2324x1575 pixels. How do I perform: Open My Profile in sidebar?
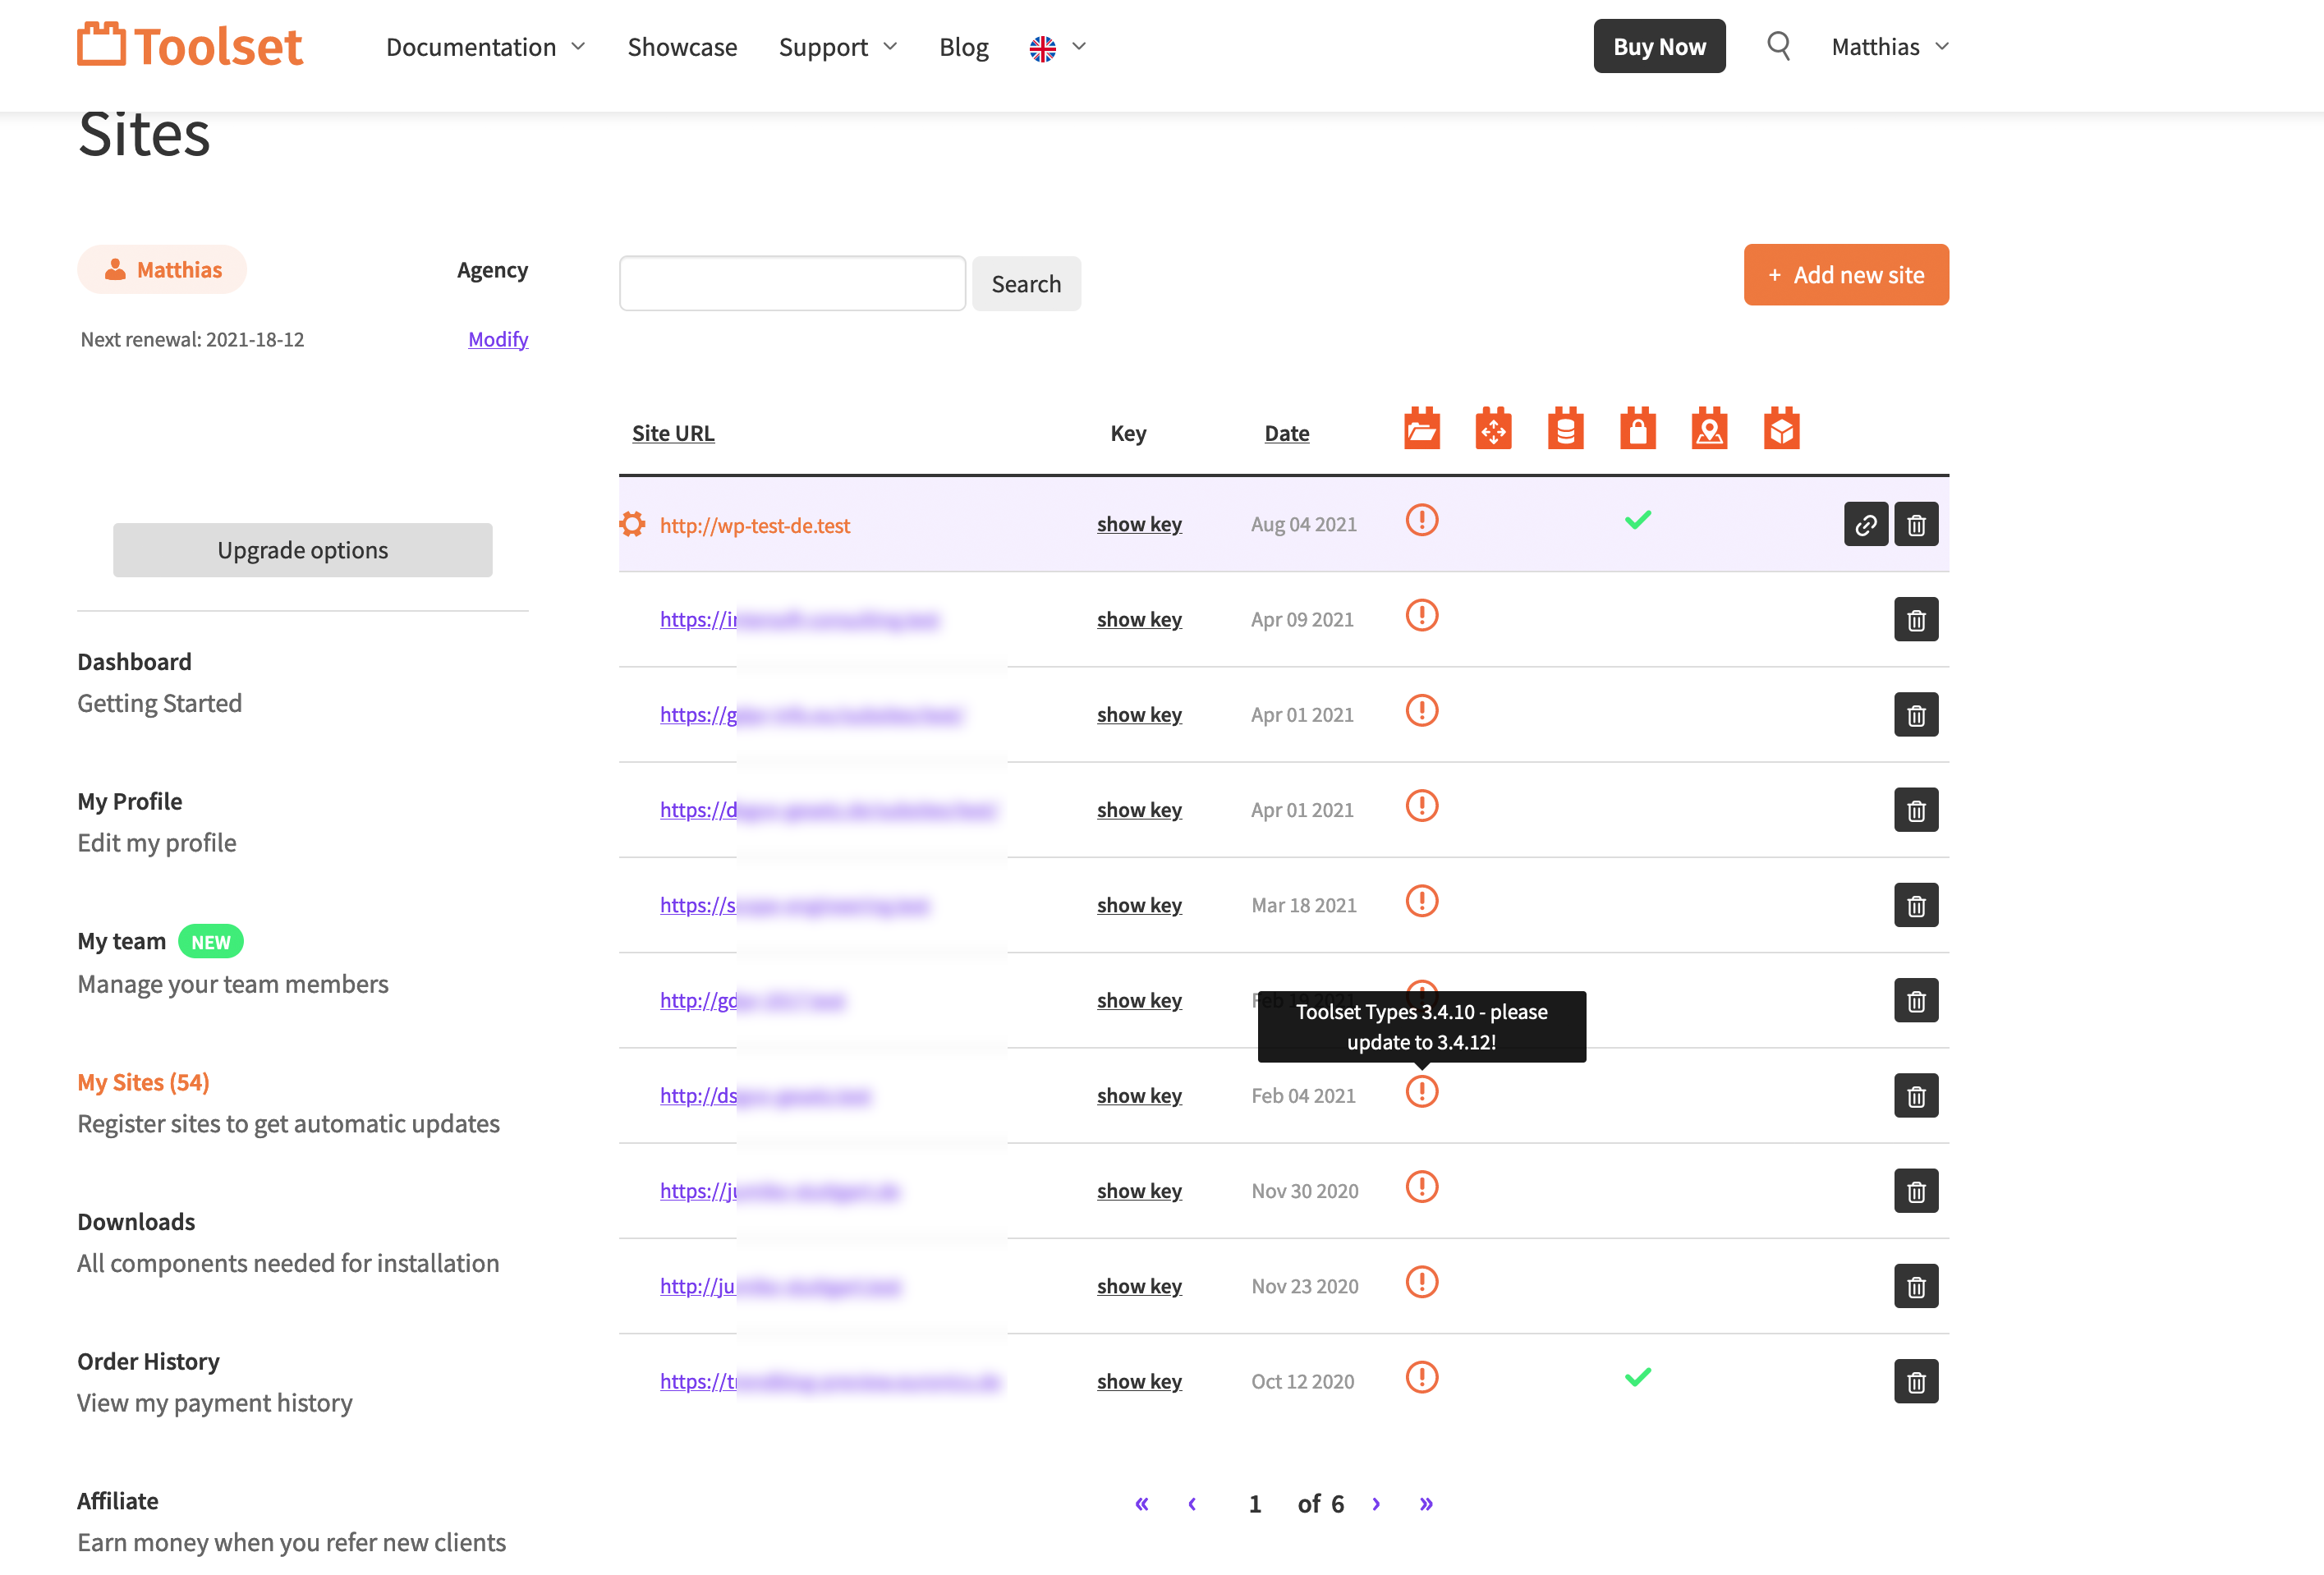pos(130,801)
